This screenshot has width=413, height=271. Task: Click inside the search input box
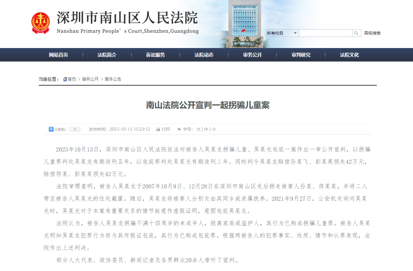pyautogui.click(x=326, y=33)
